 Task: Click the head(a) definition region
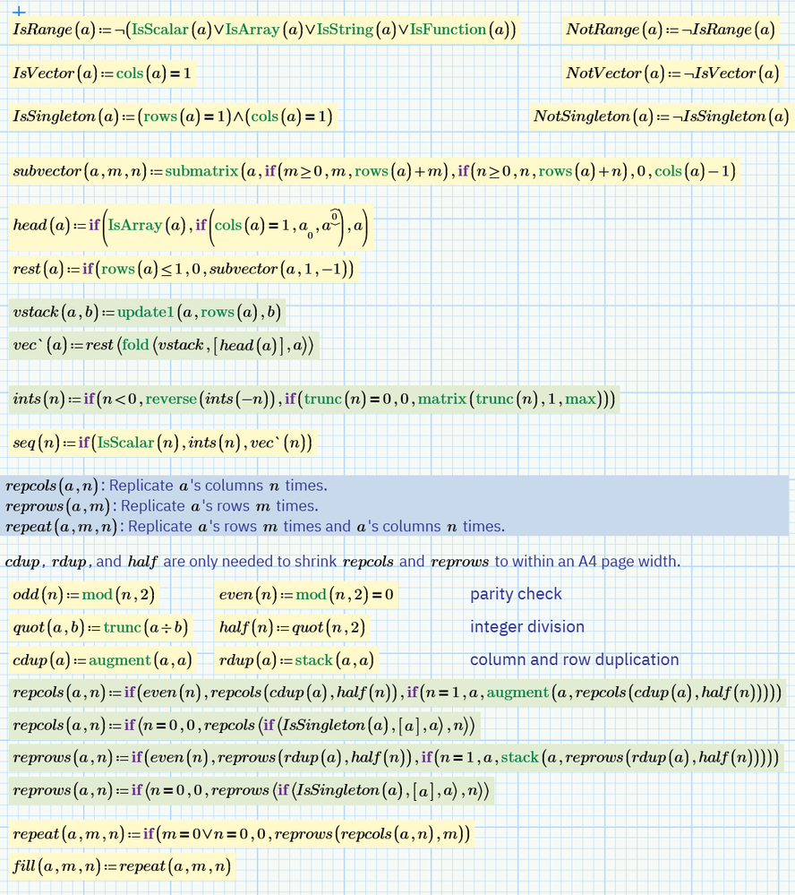(191, 226)
